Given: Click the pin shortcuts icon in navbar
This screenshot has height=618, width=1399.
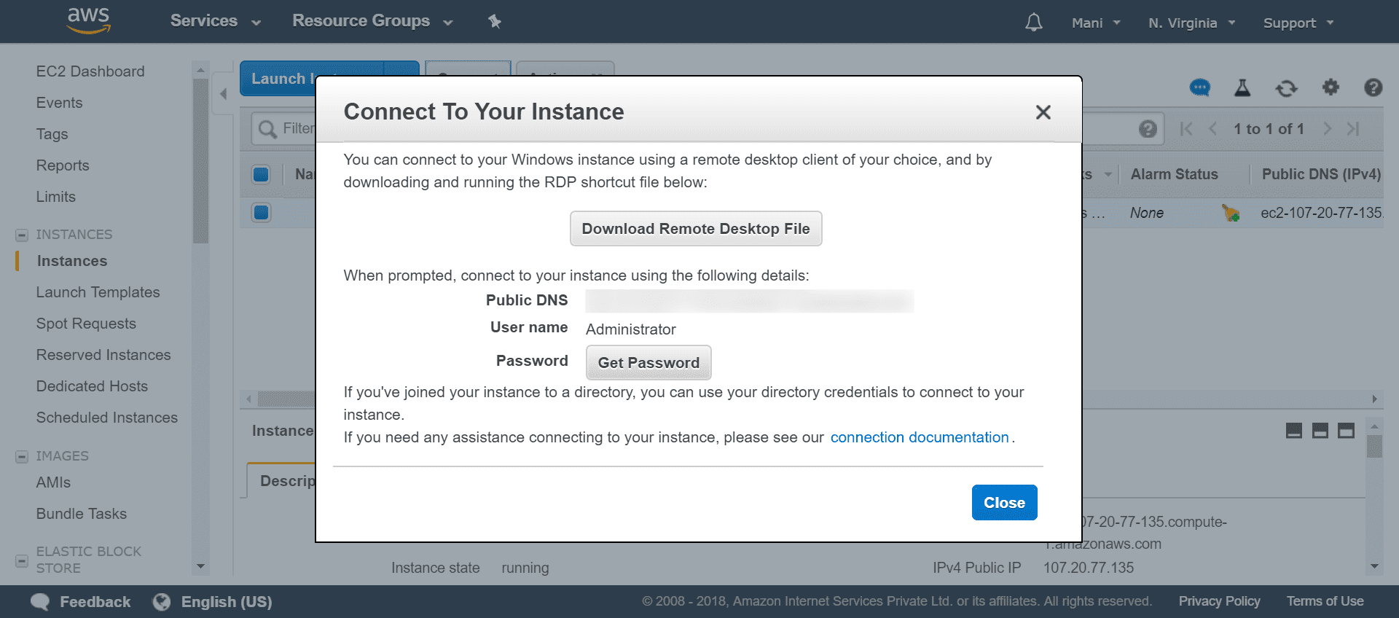Looking at the screenshot, I should pos(495,21).
